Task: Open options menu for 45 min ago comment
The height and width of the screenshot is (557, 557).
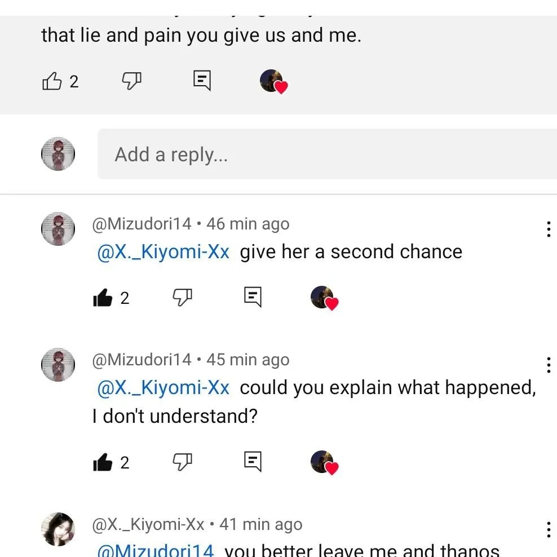Action: 548,365
